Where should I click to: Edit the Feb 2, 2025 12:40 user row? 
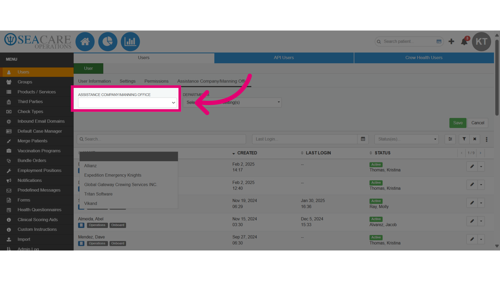[x=472, y=184]
